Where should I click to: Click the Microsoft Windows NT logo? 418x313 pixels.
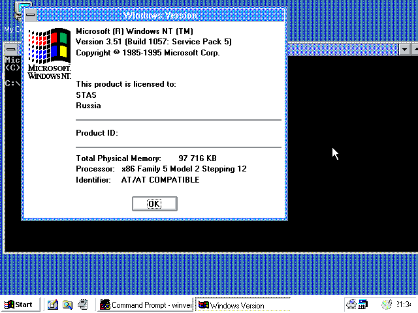(x=49, y=53)
